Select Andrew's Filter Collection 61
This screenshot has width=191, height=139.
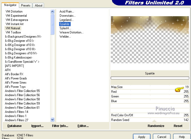[22, 108]
